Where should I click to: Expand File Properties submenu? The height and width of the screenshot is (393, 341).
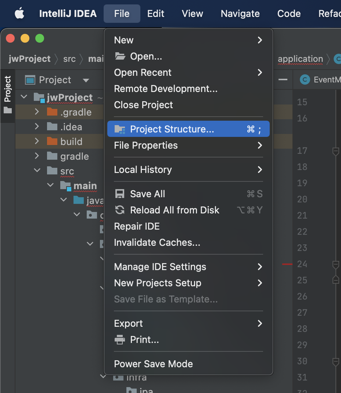click(x=188, y=145)
